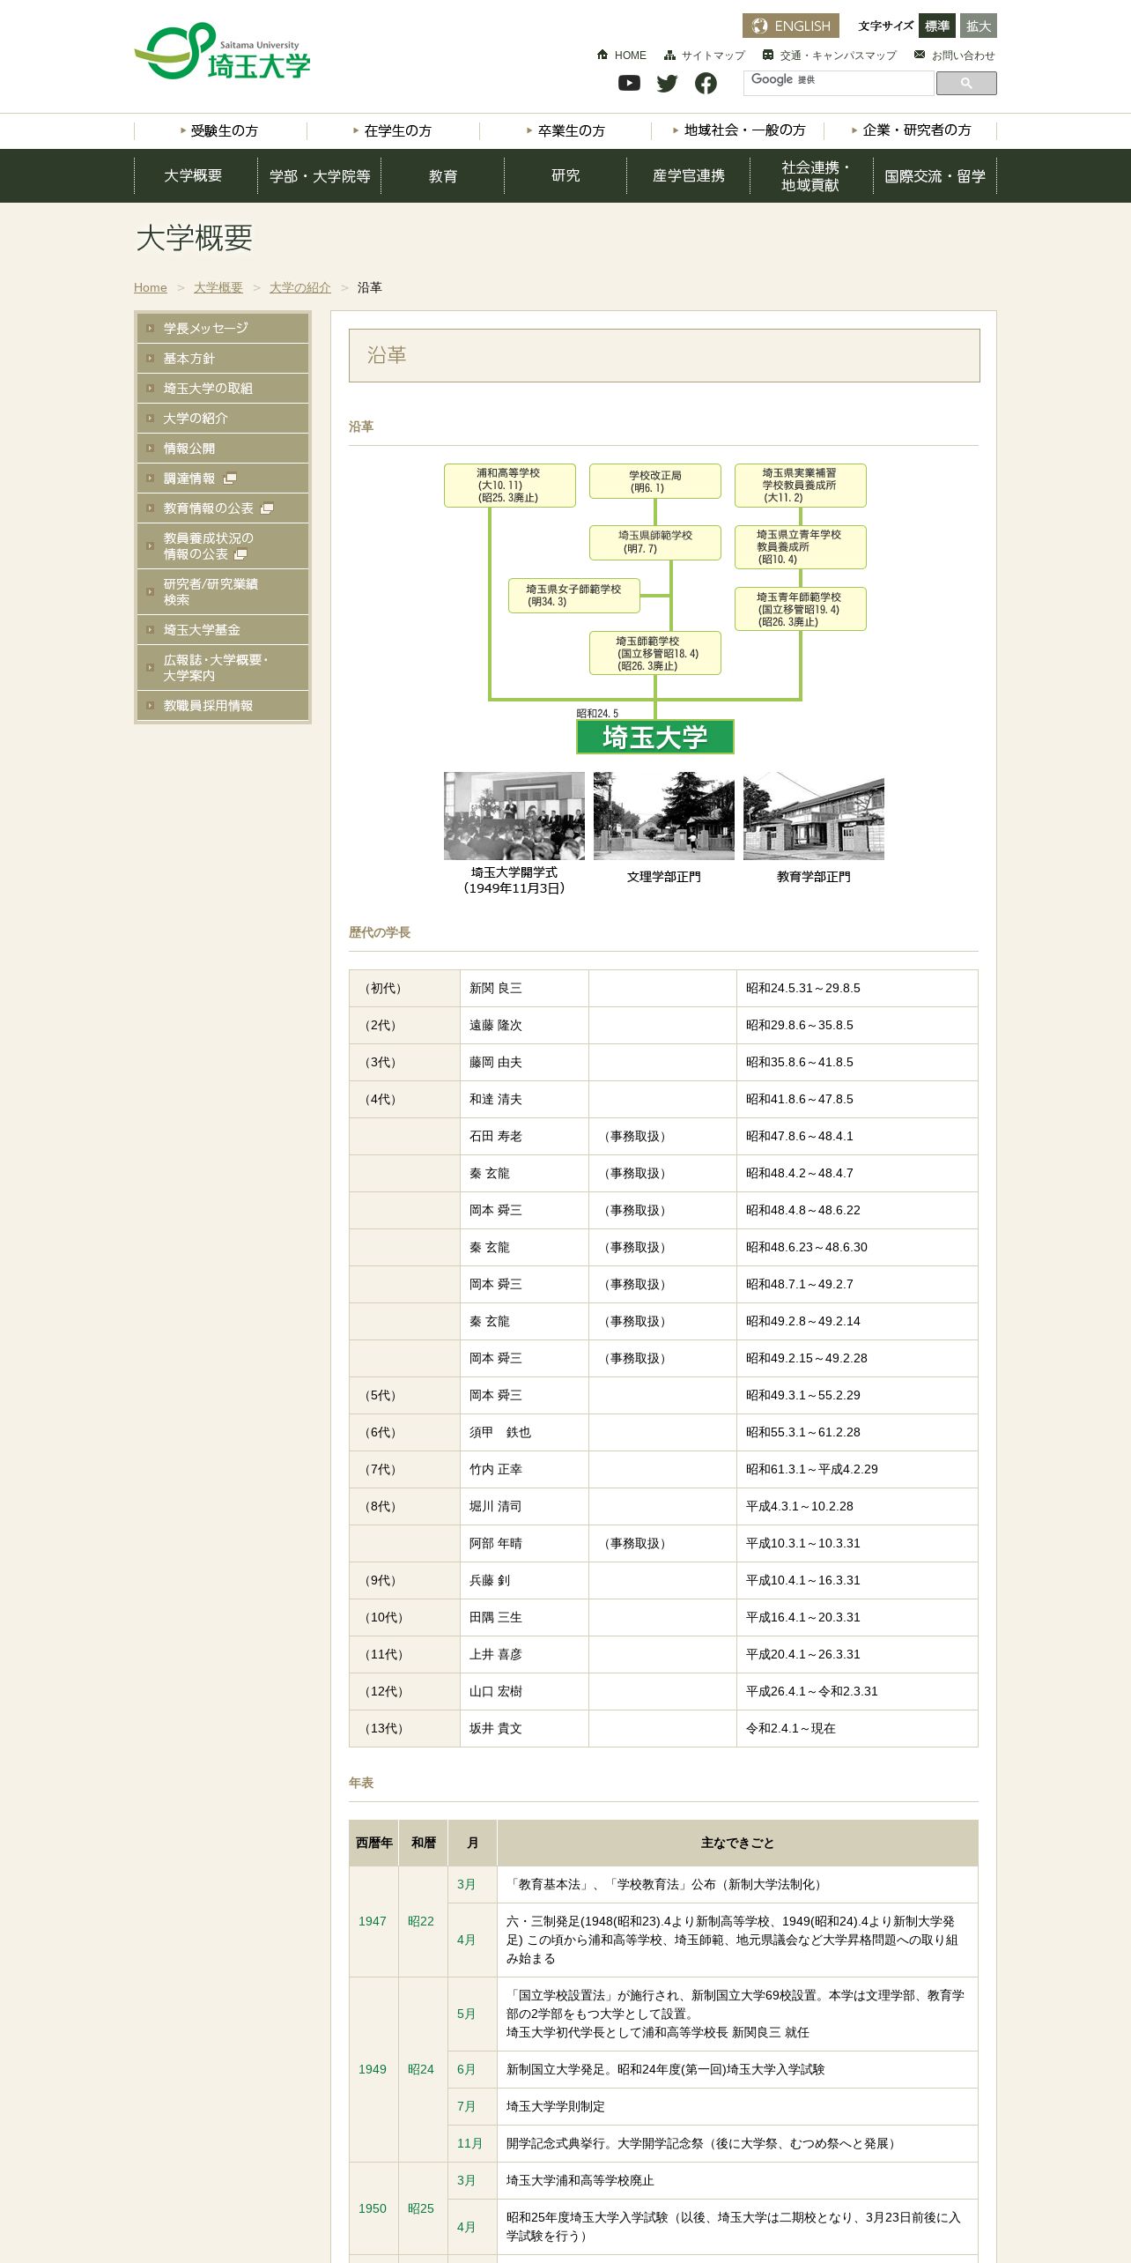Screen dimensions: 1131x2263
Task: Click the ENGLISH language button
Action: click(791, 26)
